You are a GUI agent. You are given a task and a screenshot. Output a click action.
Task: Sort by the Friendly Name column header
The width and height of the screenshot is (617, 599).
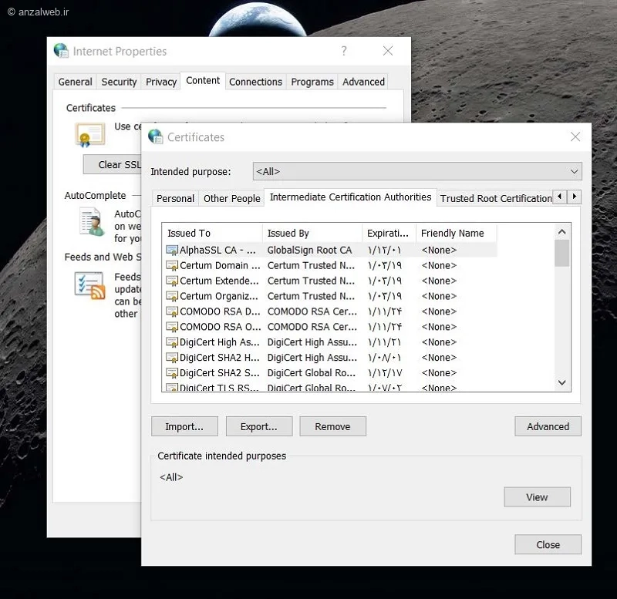(456, 234)
